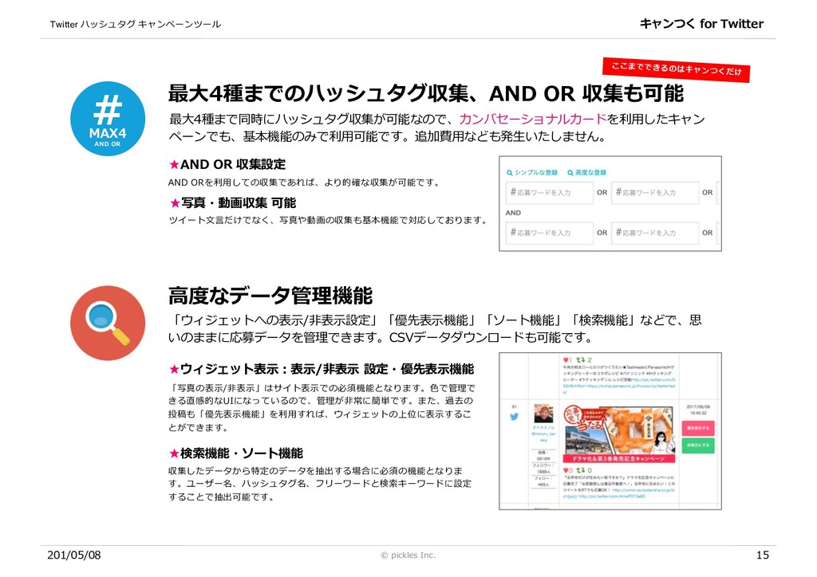Click the green 非表示にする button
The image size is (817, 577).
[697, 446]
